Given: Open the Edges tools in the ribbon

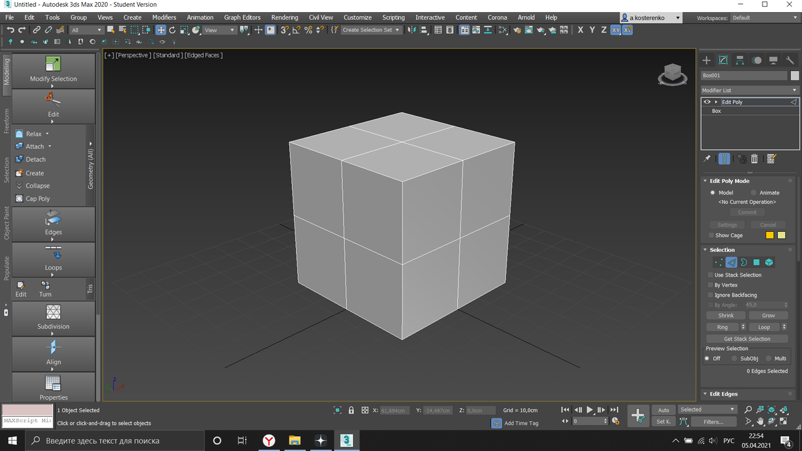Looking at the screenshot, I should [x=53, y=223].
